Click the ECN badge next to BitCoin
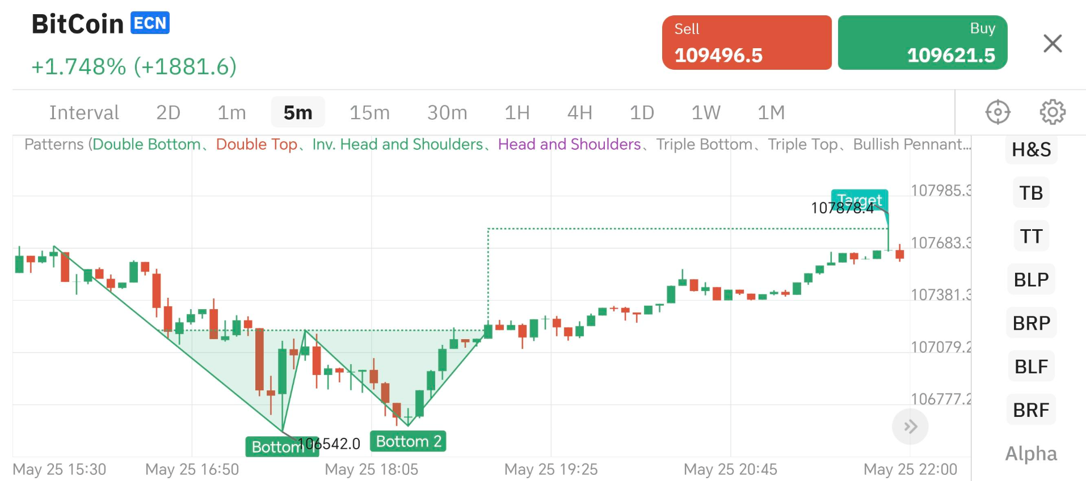The height and width of the screenshot is (481, 1086). point(150,23)
